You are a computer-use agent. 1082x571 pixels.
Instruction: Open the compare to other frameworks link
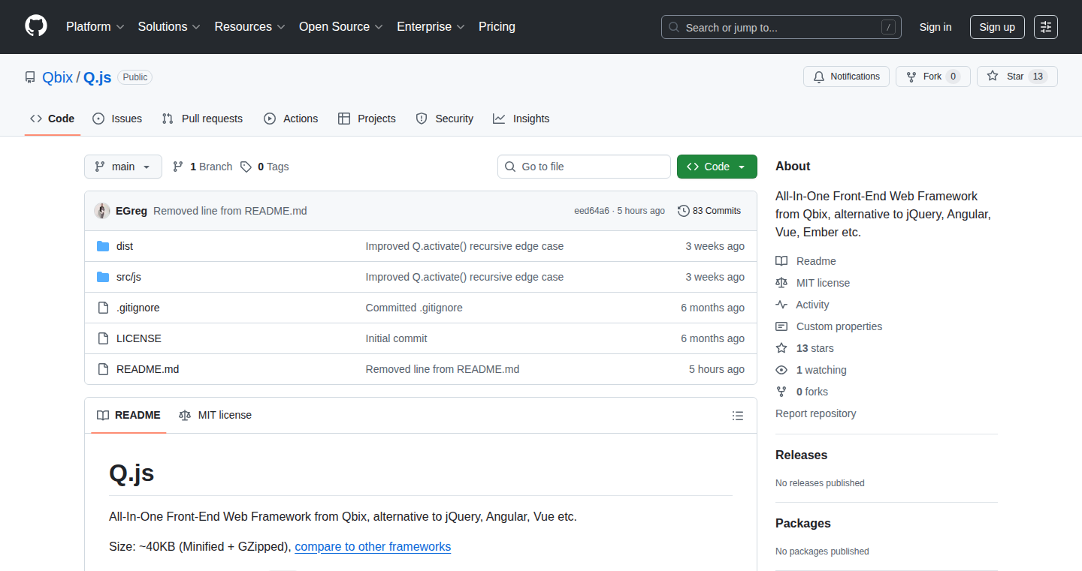point(373,546)
